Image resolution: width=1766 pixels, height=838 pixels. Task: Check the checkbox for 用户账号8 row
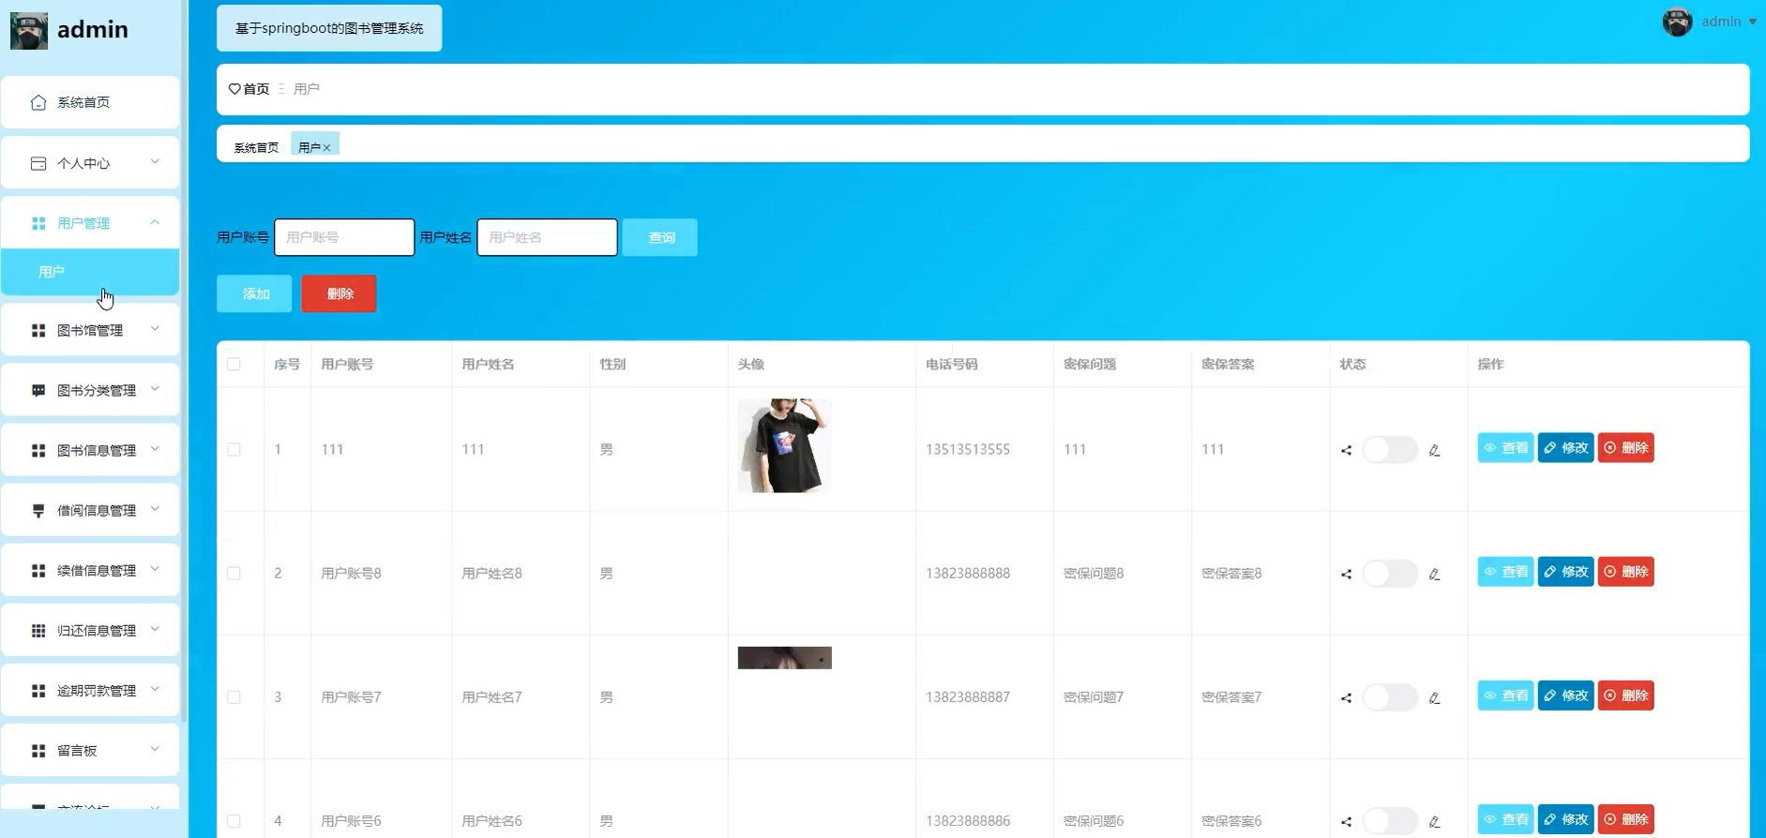coord(234,573)
